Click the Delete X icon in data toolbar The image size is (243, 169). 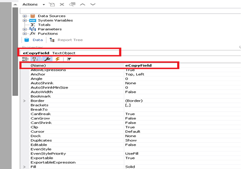click(x=62, y=4)
